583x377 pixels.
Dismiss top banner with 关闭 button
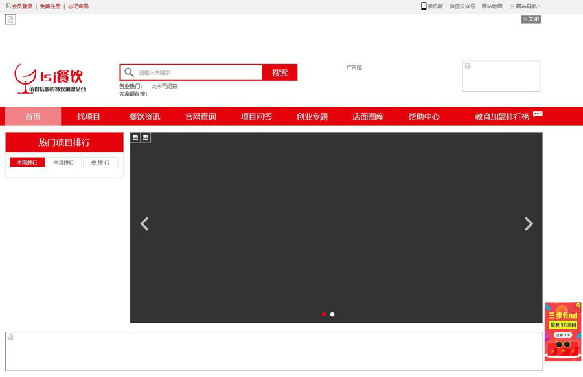(x=531, y=19)
